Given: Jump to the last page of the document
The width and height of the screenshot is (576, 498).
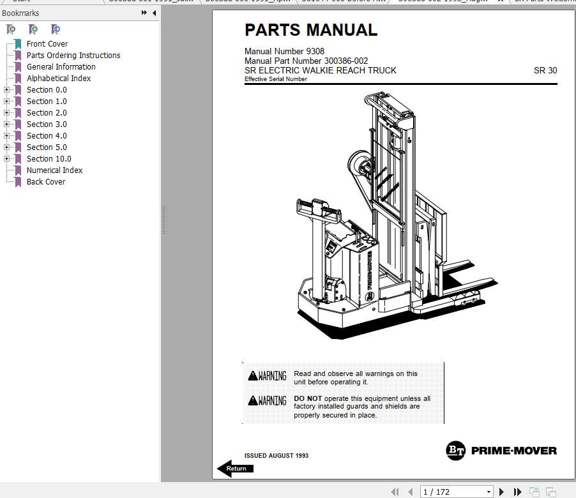Looking at the screenshot, I should pos(517,491).
